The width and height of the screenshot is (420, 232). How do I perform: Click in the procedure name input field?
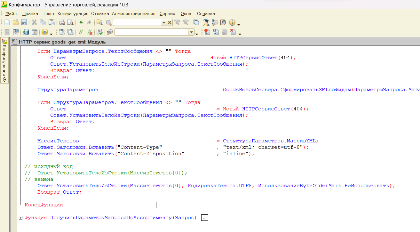(152, 32)
